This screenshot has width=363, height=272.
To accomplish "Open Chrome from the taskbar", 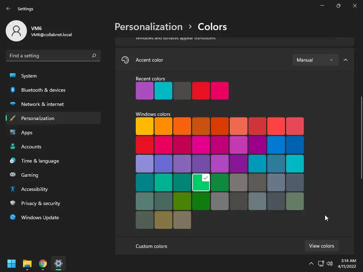I will [x=43, y=263].
